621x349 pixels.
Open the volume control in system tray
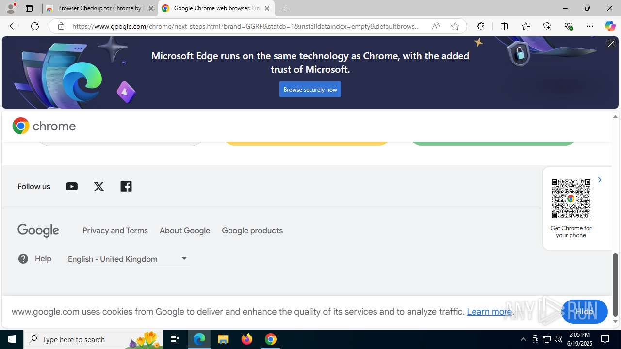(x=558, y=339)
